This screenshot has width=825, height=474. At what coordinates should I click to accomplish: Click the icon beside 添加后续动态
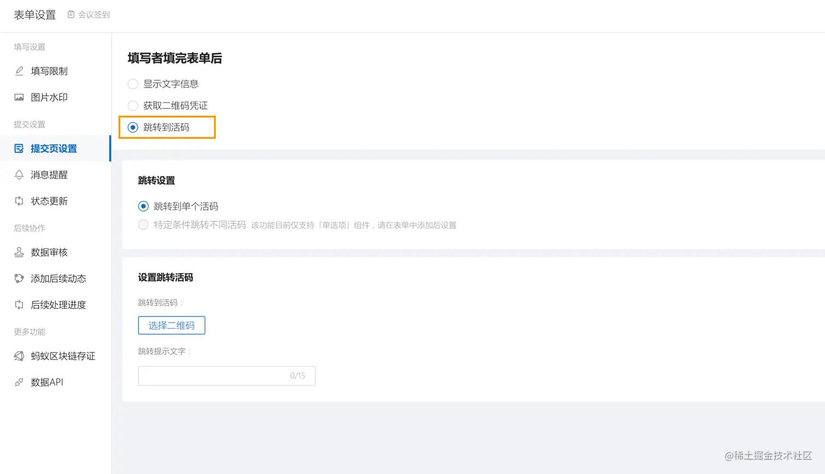pos(19,278)
